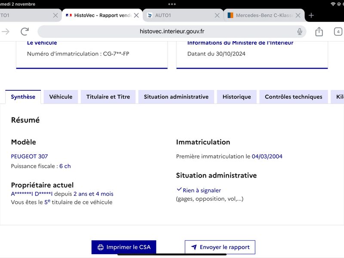The image size is (344, 258).
Task: Click the registration number CG-7**-FP line
Action: tap(78, 54)
